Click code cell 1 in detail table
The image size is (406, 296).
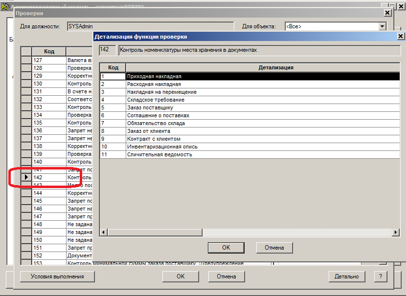coord(113,76)
